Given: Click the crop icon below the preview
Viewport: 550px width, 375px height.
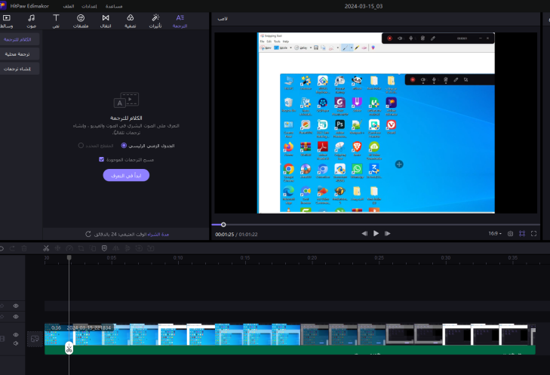Looking at the screenshot, I should click(522, 234).
